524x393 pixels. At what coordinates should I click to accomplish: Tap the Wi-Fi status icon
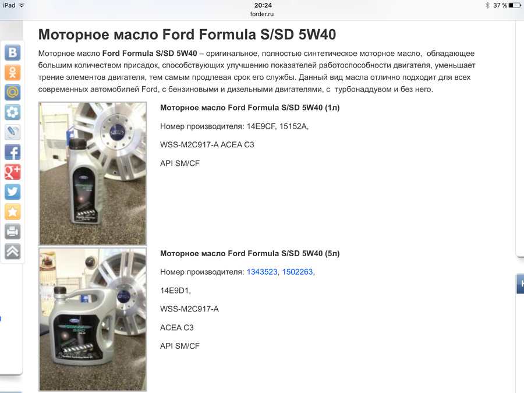coord(22,5)
